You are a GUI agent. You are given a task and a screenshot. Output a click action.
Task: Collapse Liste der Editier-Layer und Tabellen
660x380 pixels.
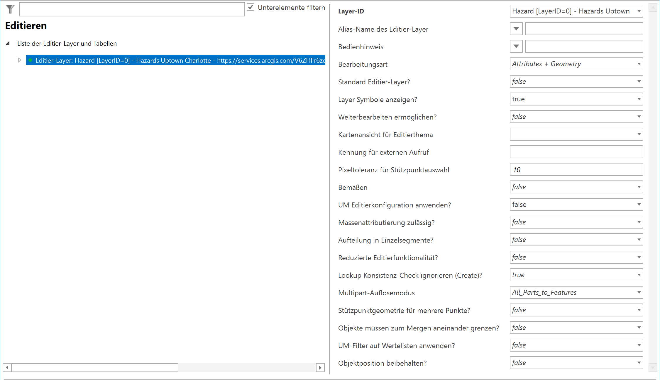[x=8, y=43]
